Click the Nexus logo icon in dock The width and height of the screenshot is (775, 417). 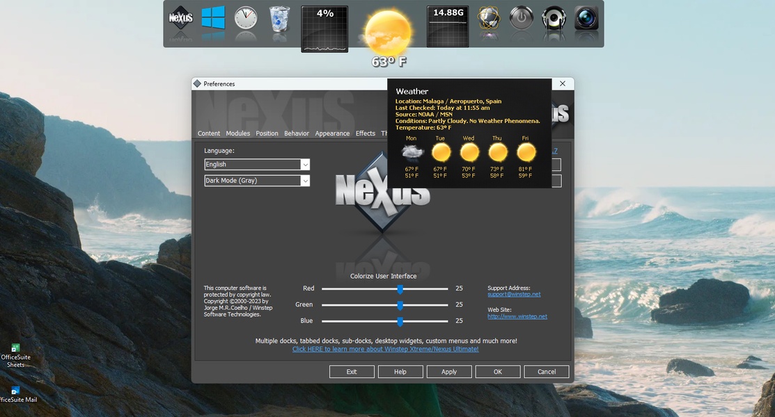pos(181,19)
